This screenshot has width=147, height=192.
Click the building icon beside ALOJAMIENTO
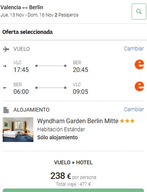pyautogui.click(x=6, y=110)
